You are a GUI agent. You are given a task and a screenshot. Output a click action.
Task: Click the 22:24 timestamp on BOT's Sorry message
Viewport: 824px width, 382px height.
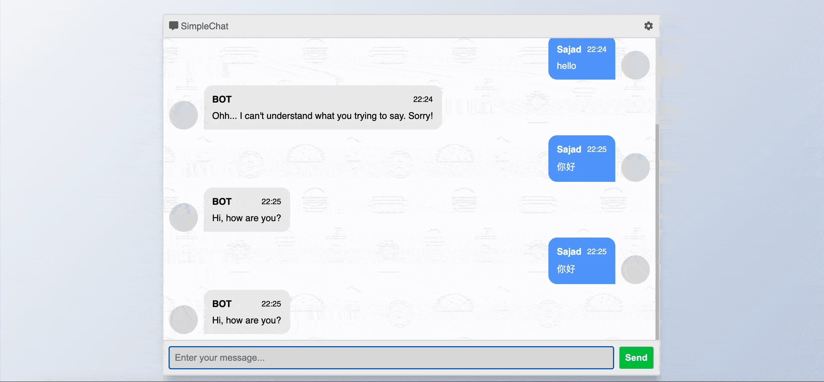coord(423,99)
